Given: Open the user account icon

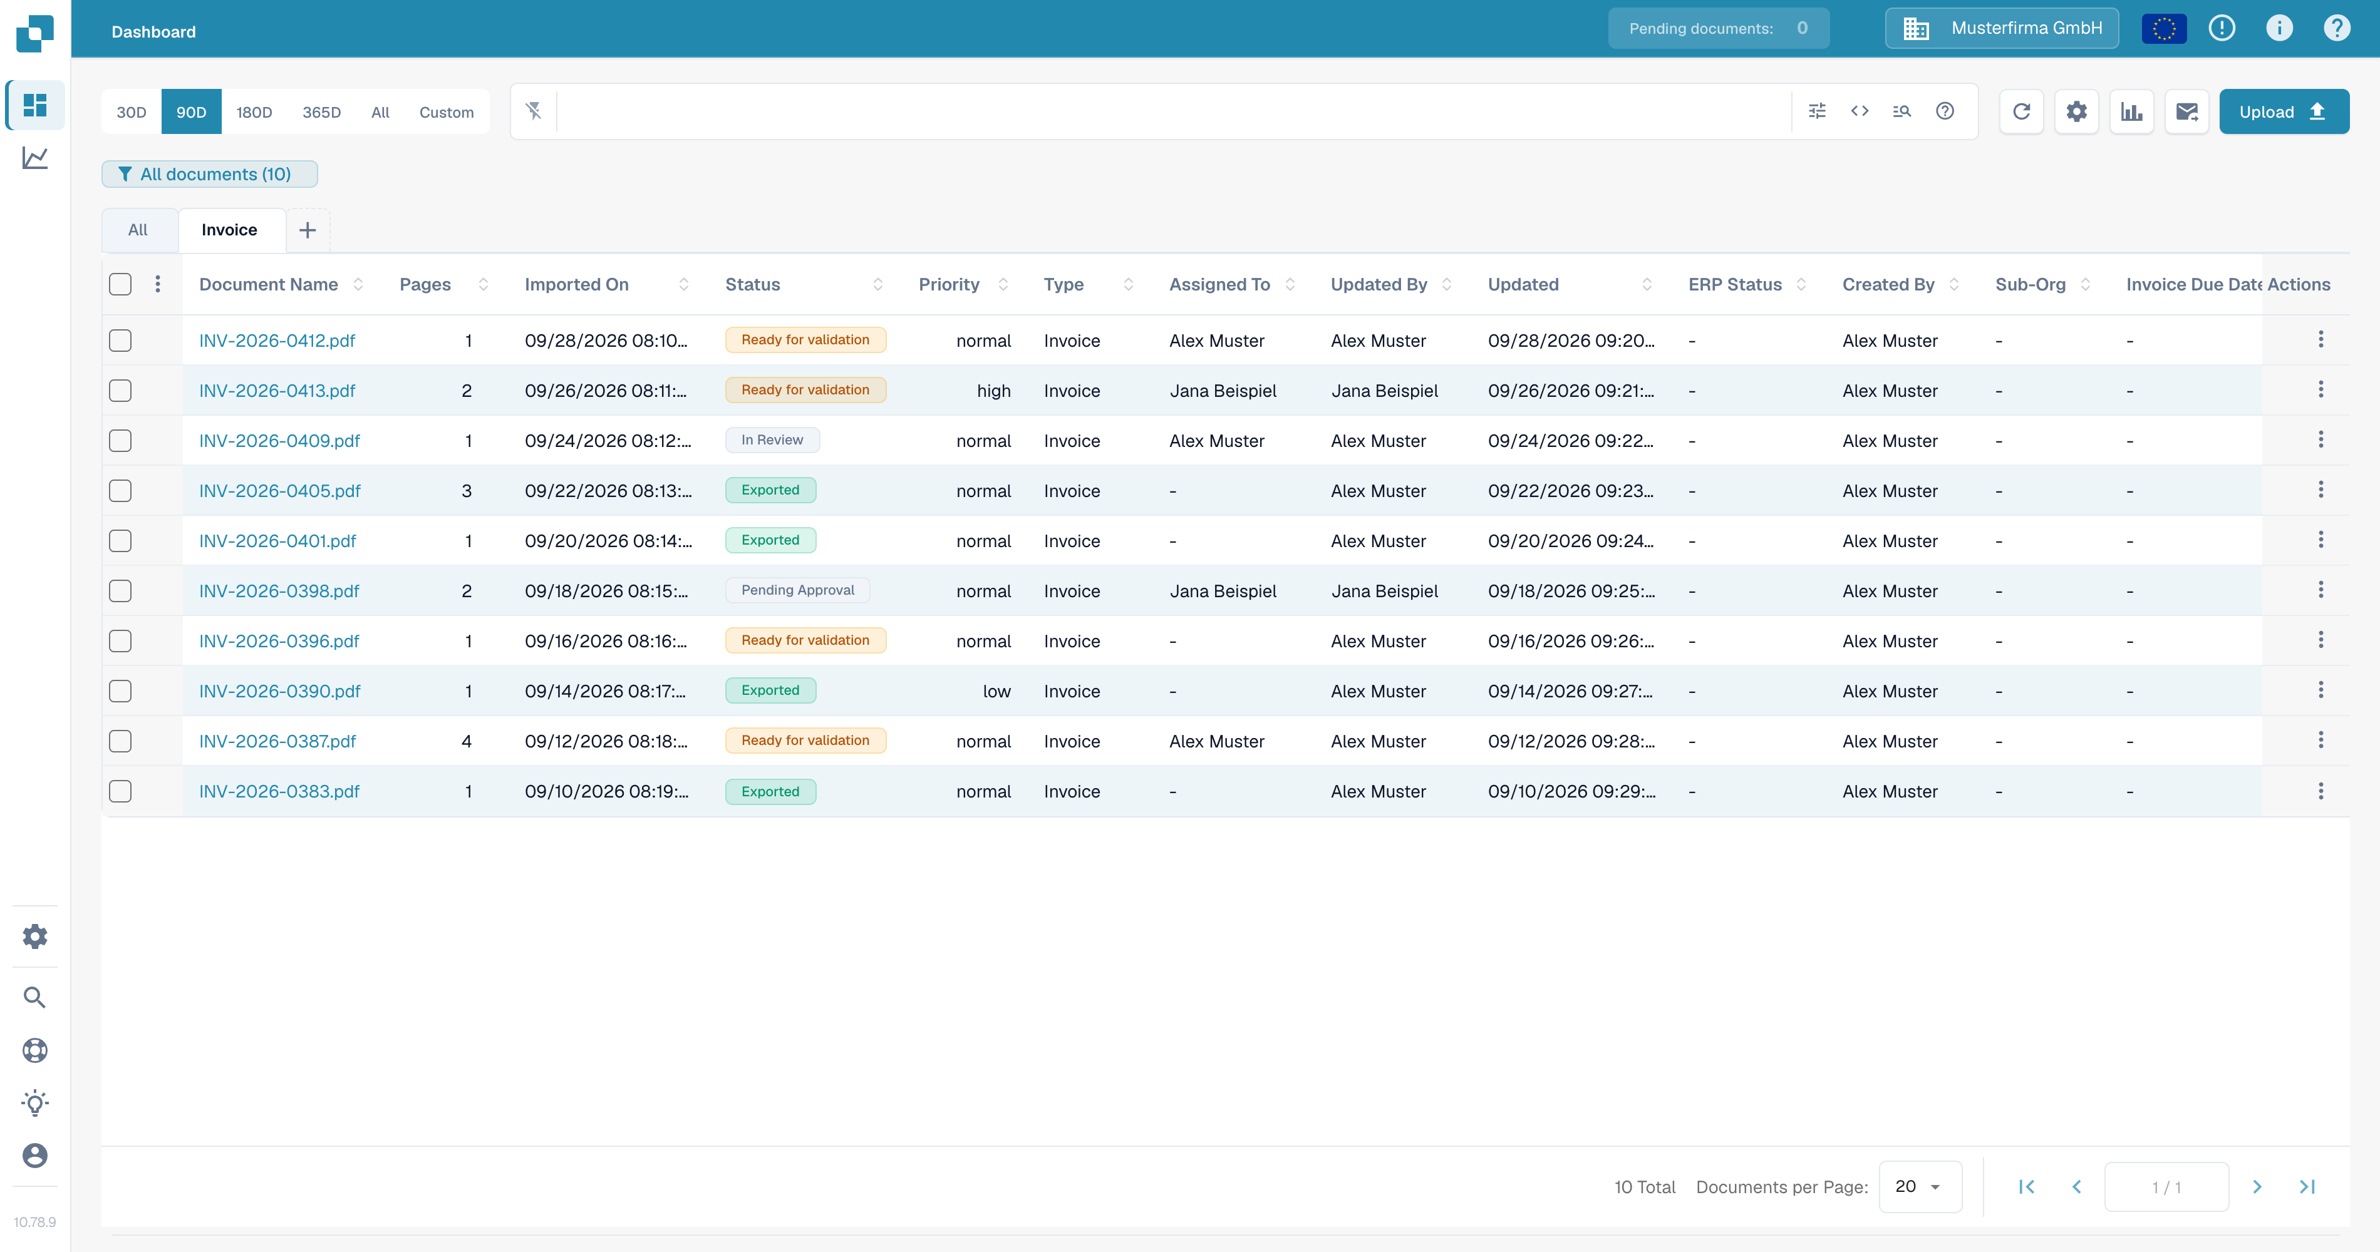Looking at the screenshot, I should click(35, 1155).
